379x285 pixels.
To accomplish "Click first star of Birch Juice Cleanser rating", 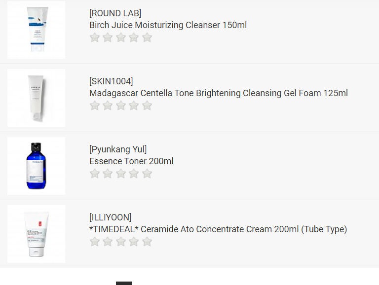I will click(95, 37).
